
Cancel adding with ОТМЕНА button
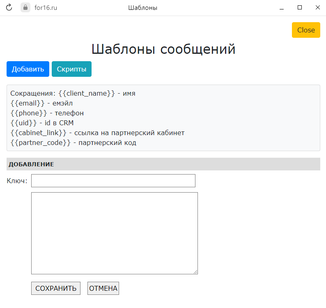point(103,288)
